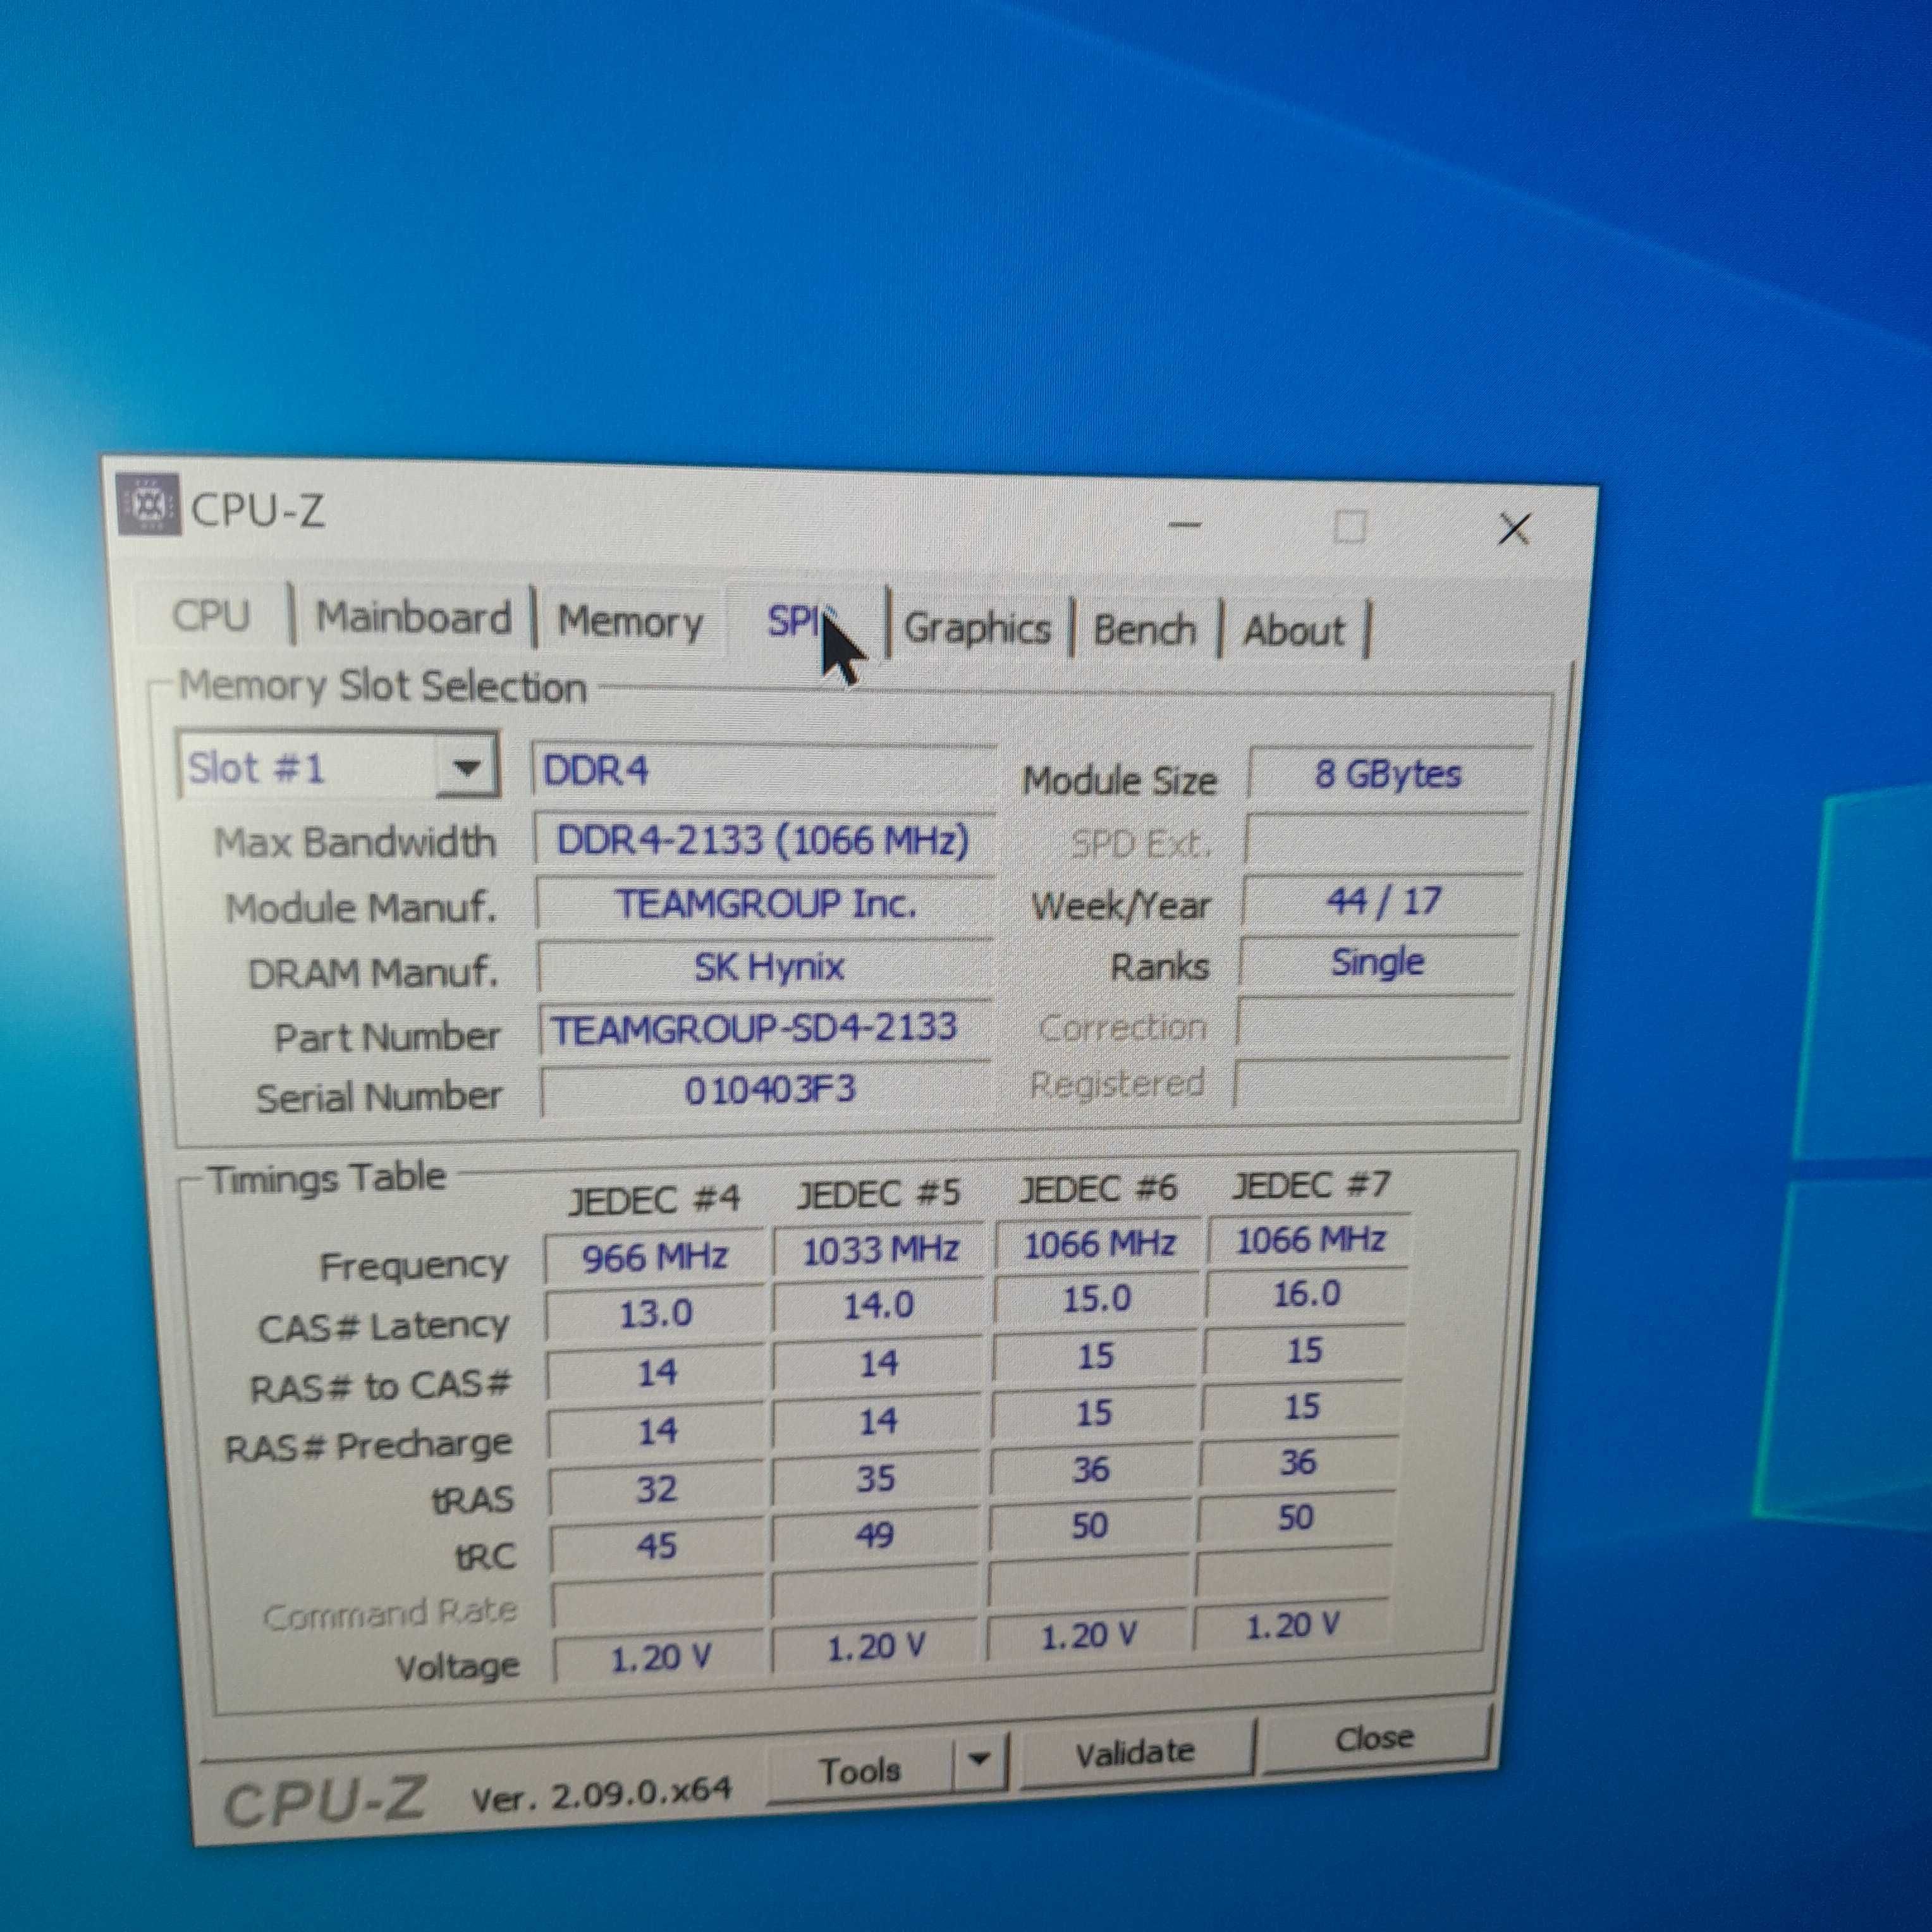Click the JEDEC #5 column header
The width and height of the screenshot is (1932, 1932).
coord(878,1193)
